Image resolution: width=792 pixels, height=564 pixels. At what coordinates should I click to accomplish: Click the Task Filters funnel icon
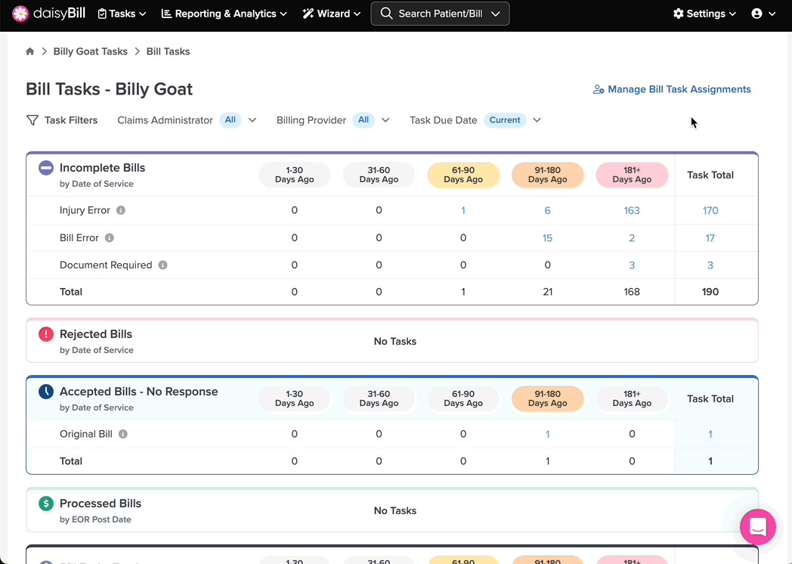pyautogui.click(x=32, y=120)
